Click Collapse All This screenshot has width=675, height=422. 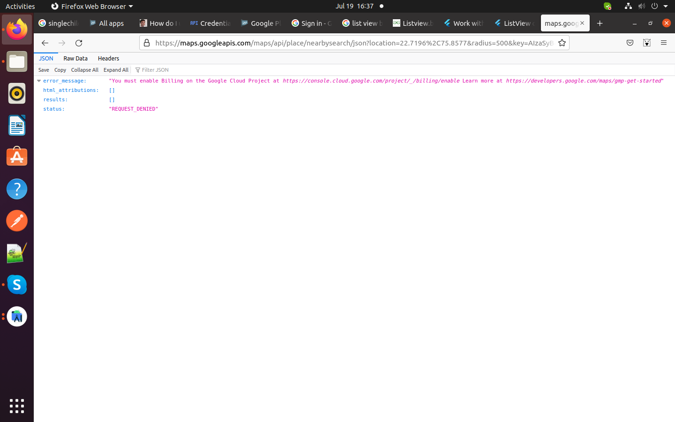85,70
